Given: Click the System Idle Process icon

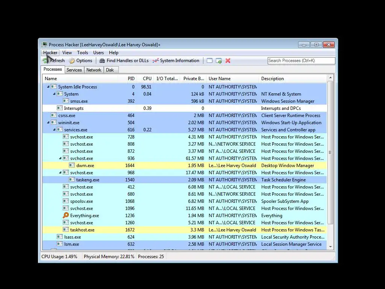Looking at the screenshot, I should pos(54,87).
